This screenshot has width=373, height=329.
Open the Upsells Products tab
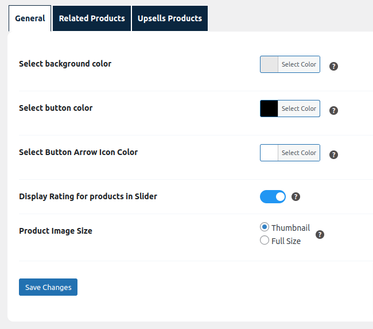click(x=170, y=18)
